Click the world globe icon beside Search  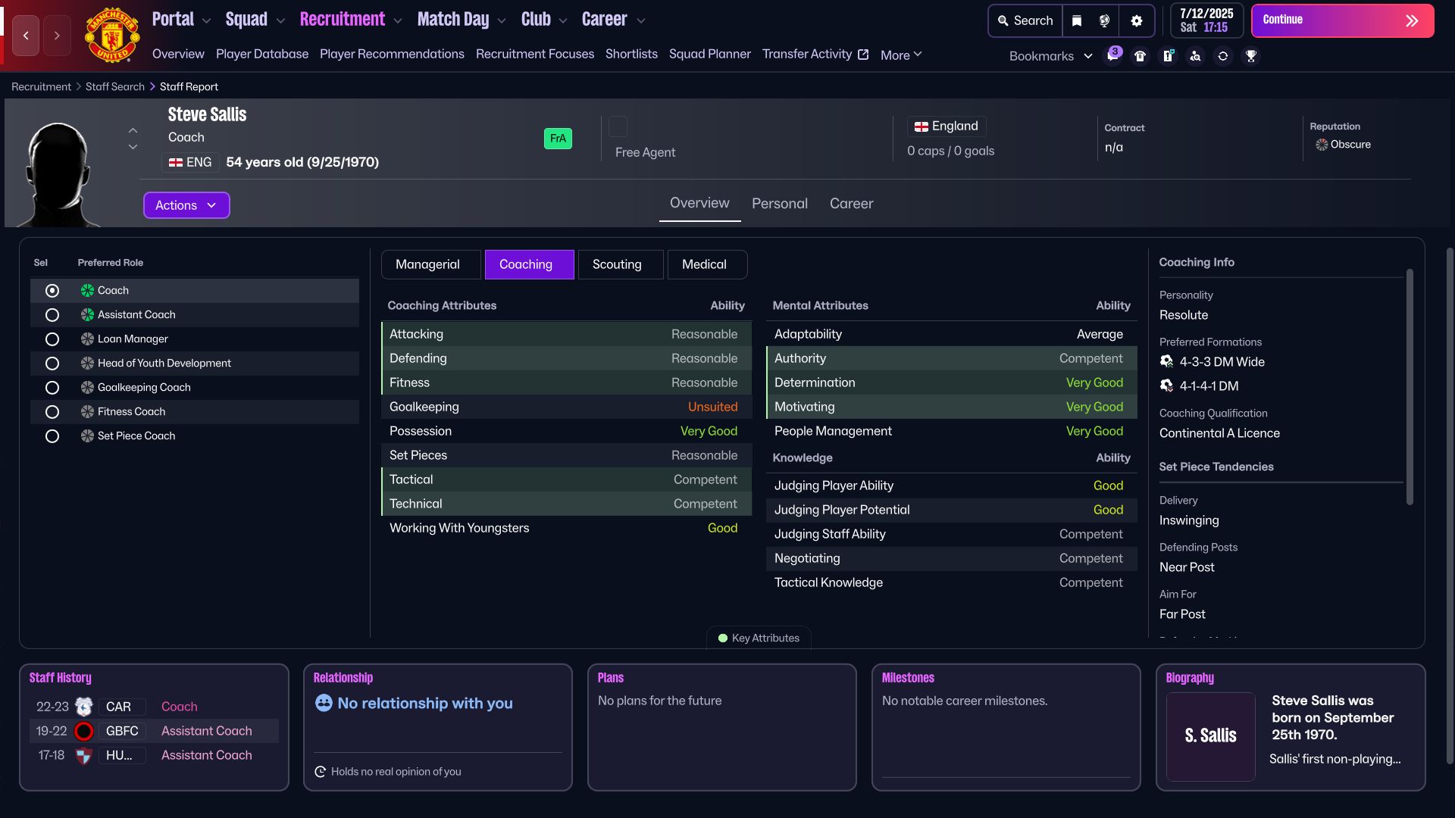click(x=1105, y=20)
